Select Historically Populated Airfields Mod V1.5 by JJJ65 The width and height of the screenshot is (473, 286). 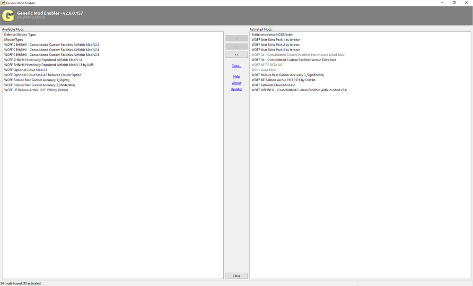coord(49,65)
